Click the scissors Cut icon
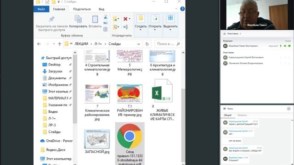 click(105, 17)
